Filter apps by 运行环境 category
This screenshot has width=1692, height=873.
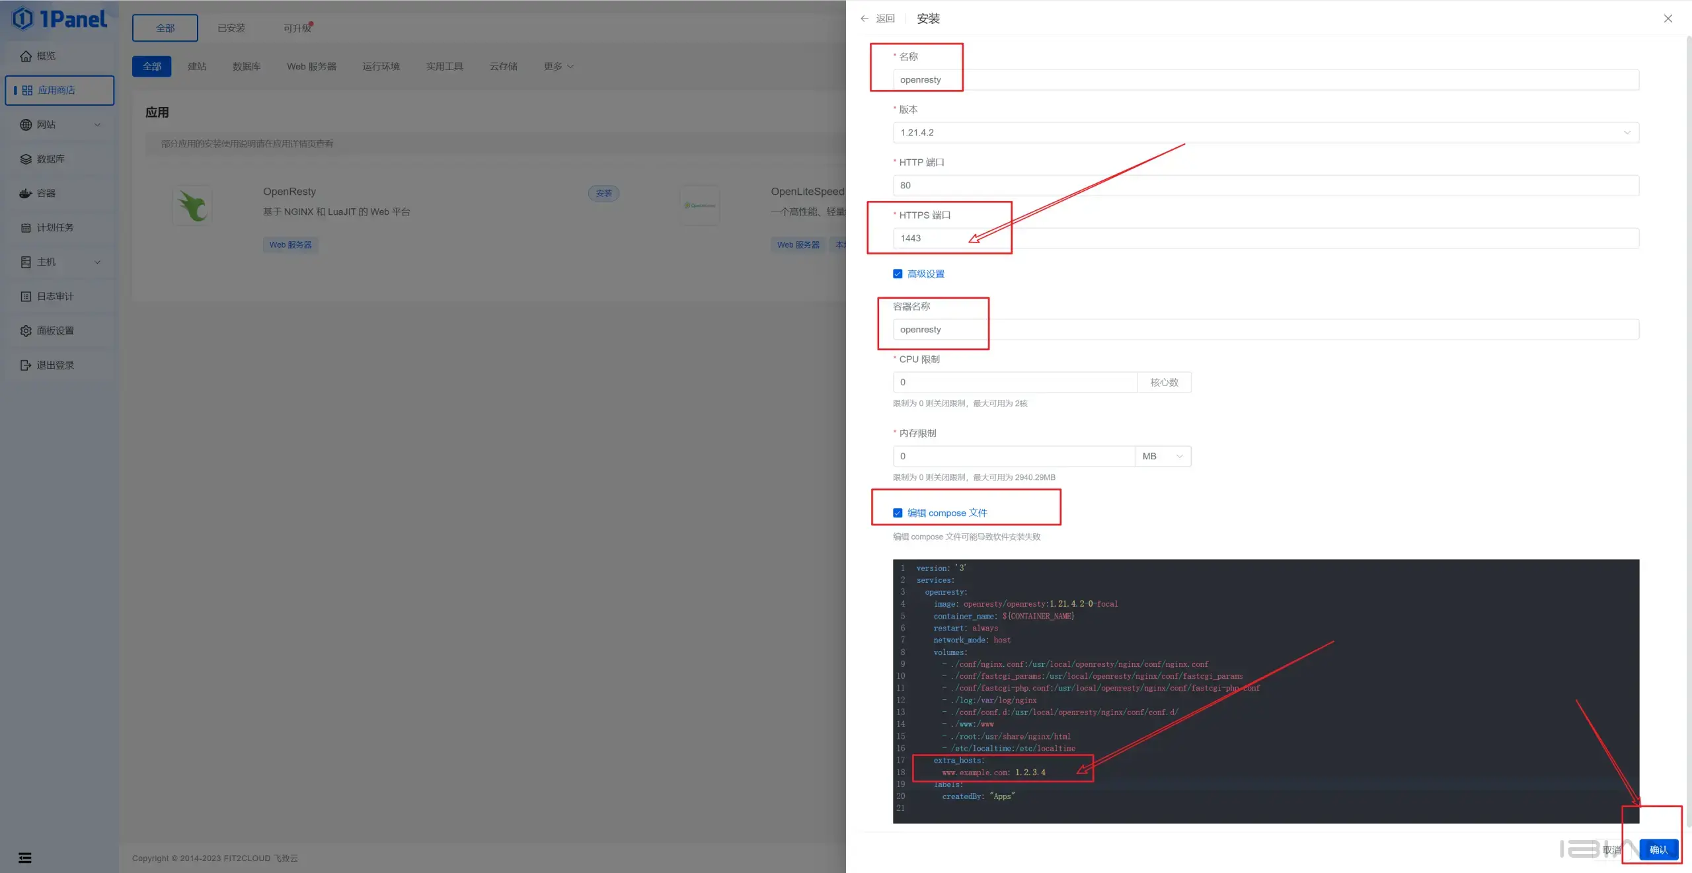[x=381, y=67]
